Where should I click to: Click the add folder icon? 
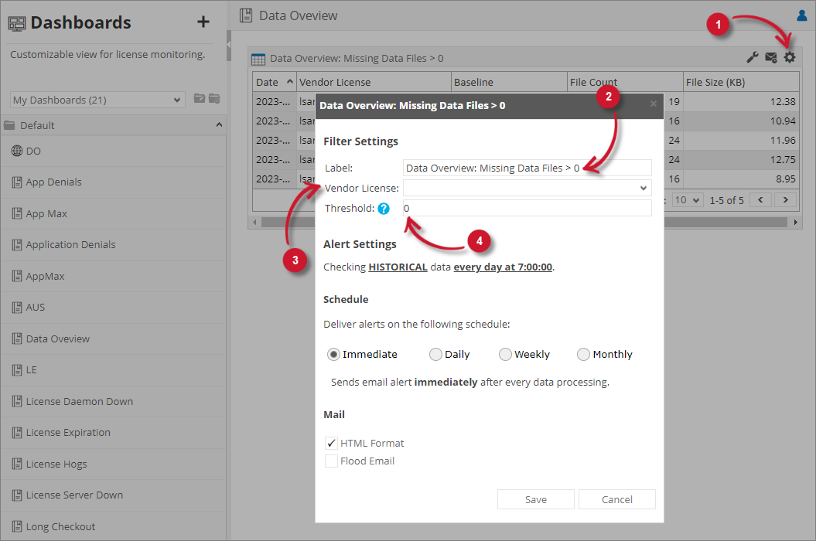(200, 98)
